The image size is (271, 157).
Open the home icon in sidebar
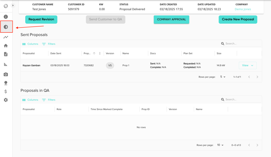tap(6, 46)
